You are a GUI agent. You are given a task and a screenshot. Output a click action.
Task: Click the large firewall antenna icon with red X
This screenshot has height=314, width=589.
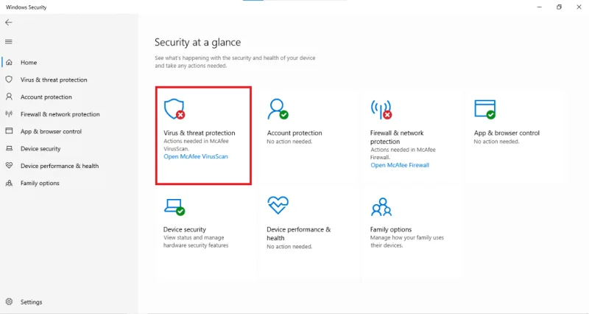coord(381,109)
